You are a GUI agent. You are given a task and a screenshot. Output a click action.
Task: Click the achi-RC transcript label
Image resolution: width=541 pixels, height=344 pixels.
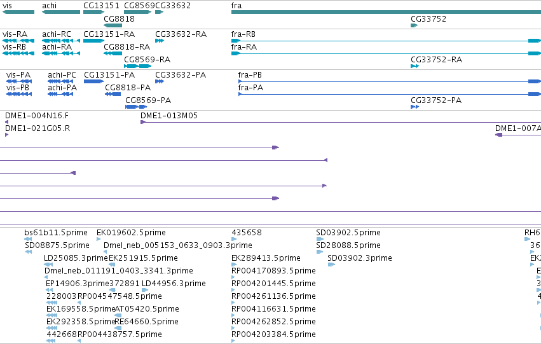point(57,34)
